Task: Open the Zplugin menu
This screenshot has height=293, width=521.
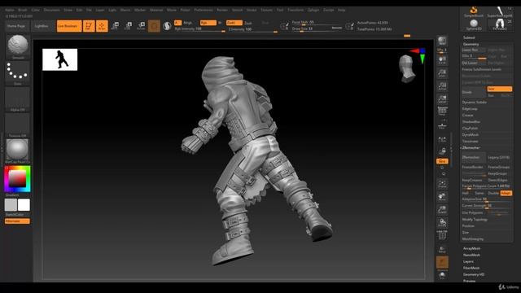Action: pyautogui.click(x=313, y=10)
